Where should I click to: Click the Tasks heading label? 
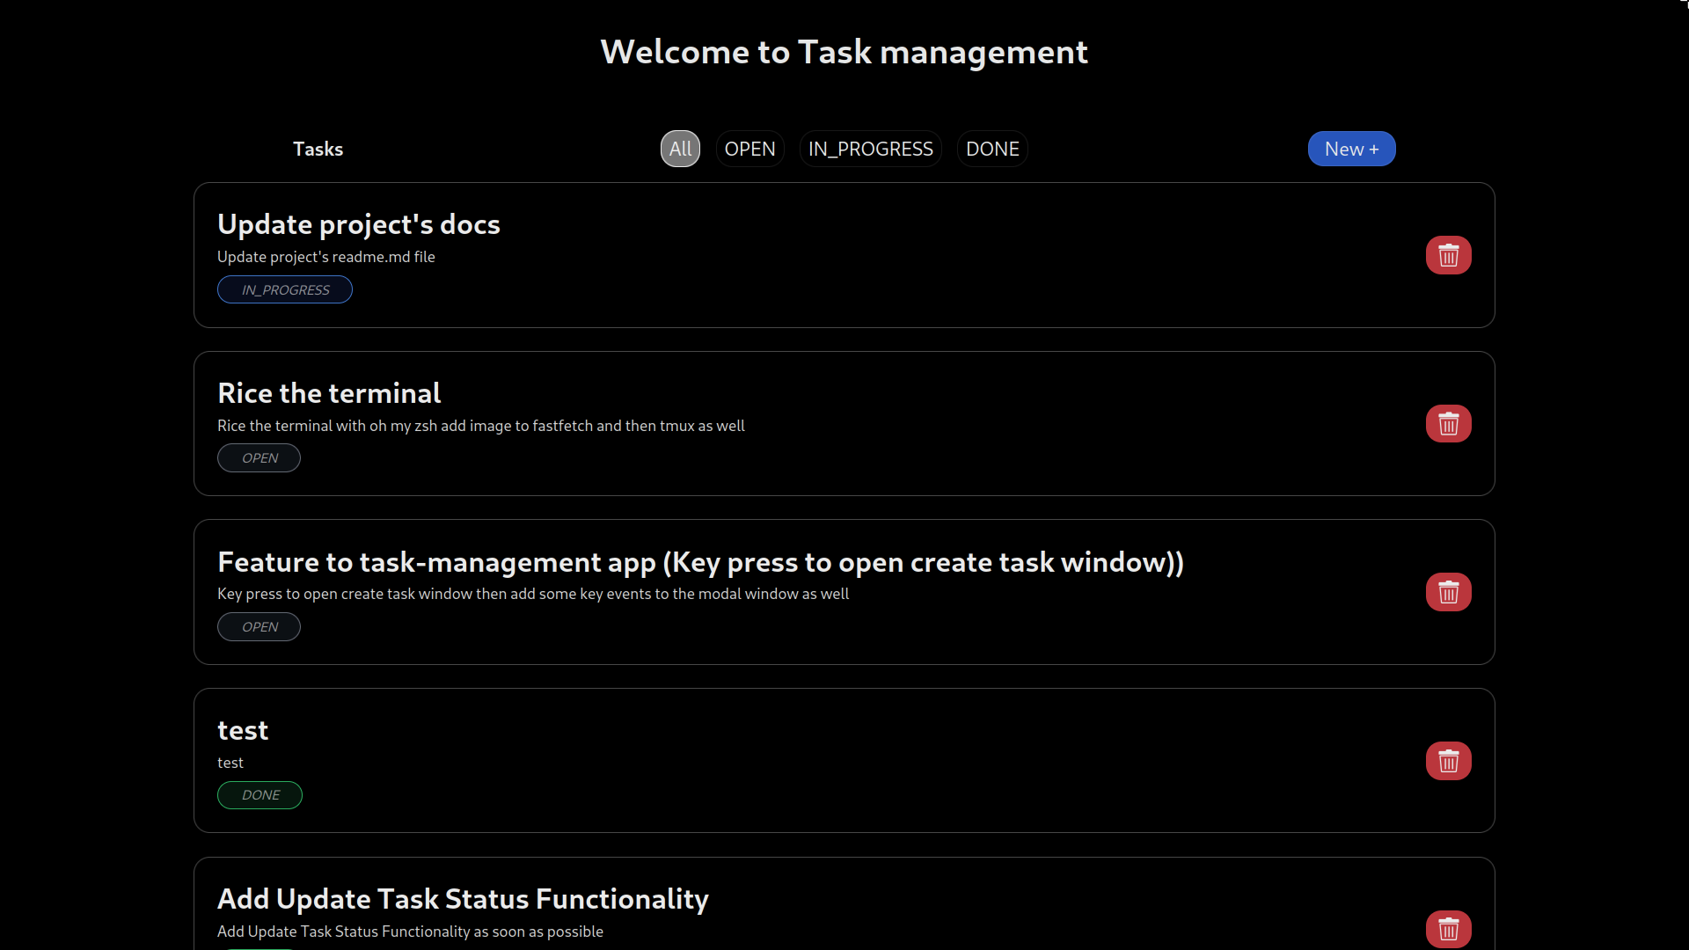(318, 149)
